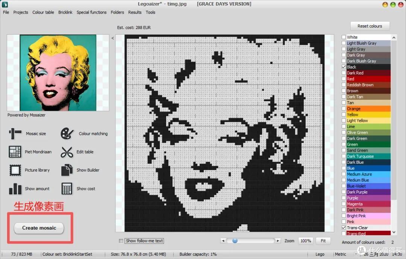Toggle Show follow-me text checkbox

pos(121,241)
